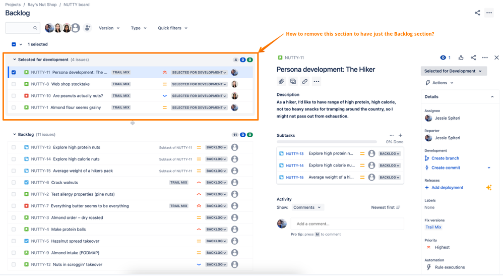
Task: Collapse the Backlog section chevron
Action: coord(14,134)
